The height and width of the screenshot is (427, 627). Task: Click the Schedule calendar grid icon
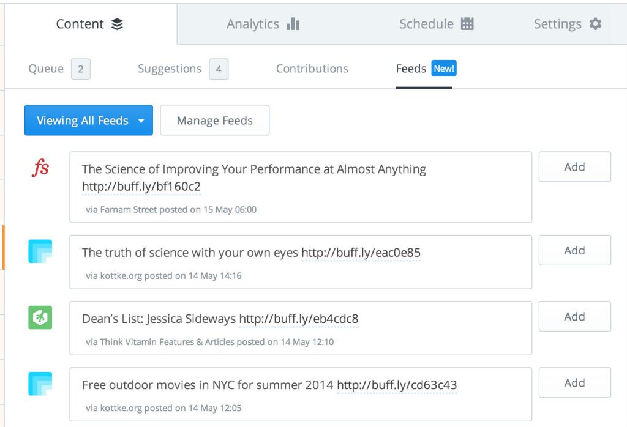pyautogui.click(x=467, y=24)
